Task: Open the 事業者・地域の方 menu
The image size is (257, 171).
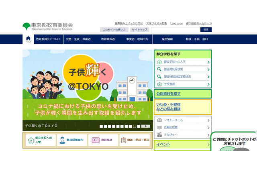Action: (x=137, y=39)
